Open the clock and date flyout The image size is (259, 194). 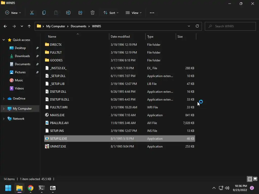(x=240, y=188)
